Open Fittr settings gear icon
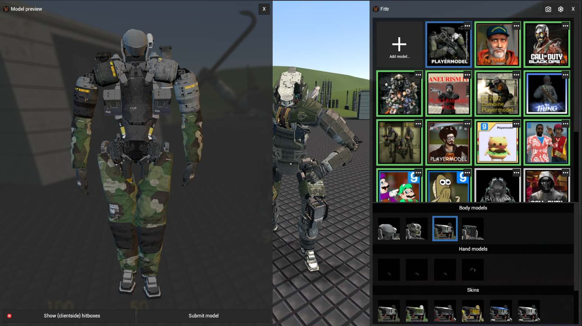 (x=561, y=9)
